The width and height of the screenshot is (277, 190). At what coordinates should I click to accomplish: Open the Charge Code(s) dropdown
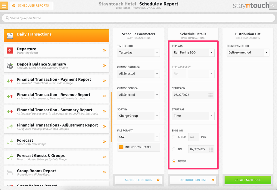(x=138, y=95)
